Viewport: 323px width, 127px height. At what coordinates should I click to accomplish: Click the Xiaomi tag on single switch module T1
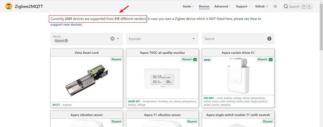coord(268,121)
